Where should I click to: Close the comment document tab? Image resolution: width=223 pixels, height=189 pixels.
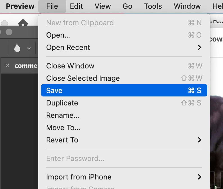tap(7, 66)
